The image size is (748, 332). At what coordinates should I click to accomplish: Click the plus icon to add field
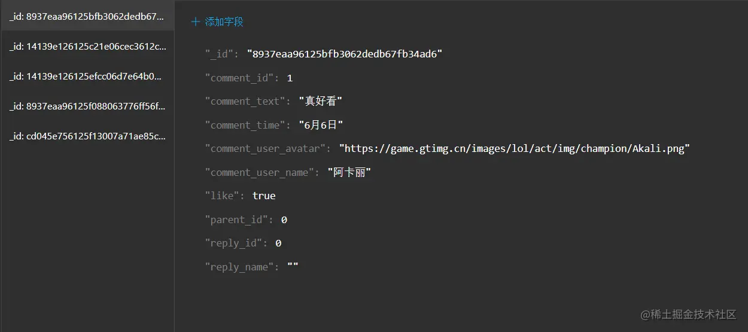(x=195, y=22)
